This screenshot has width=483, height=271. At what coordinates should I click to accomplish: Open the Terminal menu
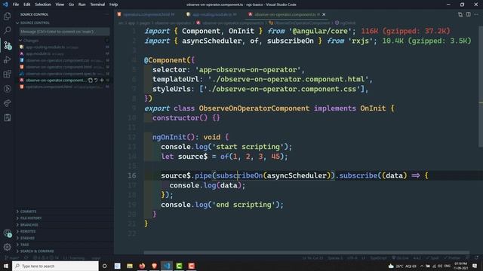[x=97, y=5]
